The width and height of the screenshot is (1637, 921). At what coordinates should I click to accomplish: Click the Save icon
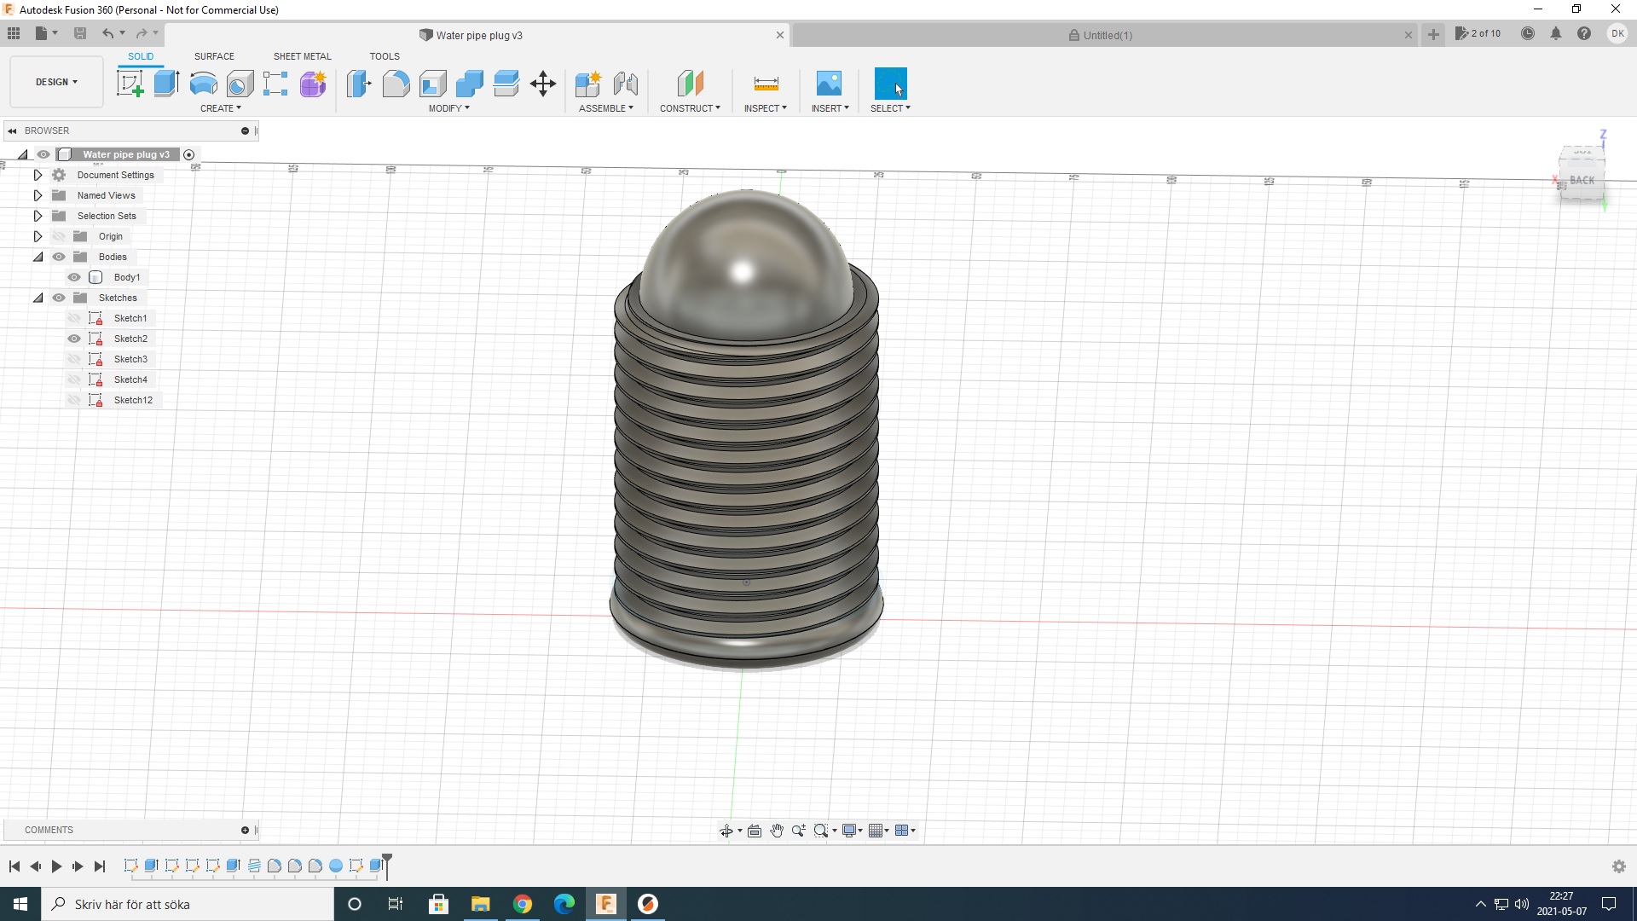tap(80, 33)
